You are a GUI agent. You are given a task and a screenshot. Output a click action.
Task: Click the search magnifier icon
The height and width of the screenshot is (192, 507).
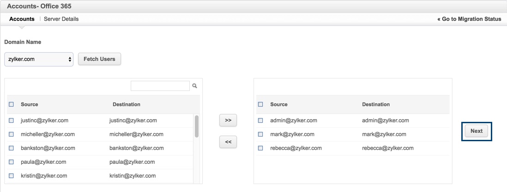point(195,86)
